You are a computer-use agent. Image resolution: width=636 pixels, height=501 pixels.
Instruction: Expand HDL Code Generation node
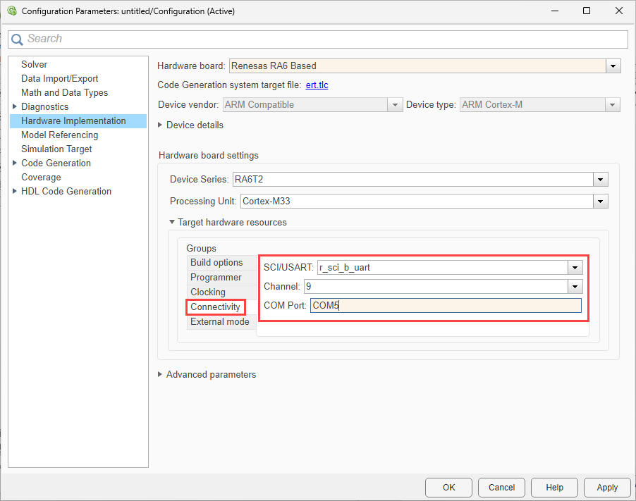15,192
